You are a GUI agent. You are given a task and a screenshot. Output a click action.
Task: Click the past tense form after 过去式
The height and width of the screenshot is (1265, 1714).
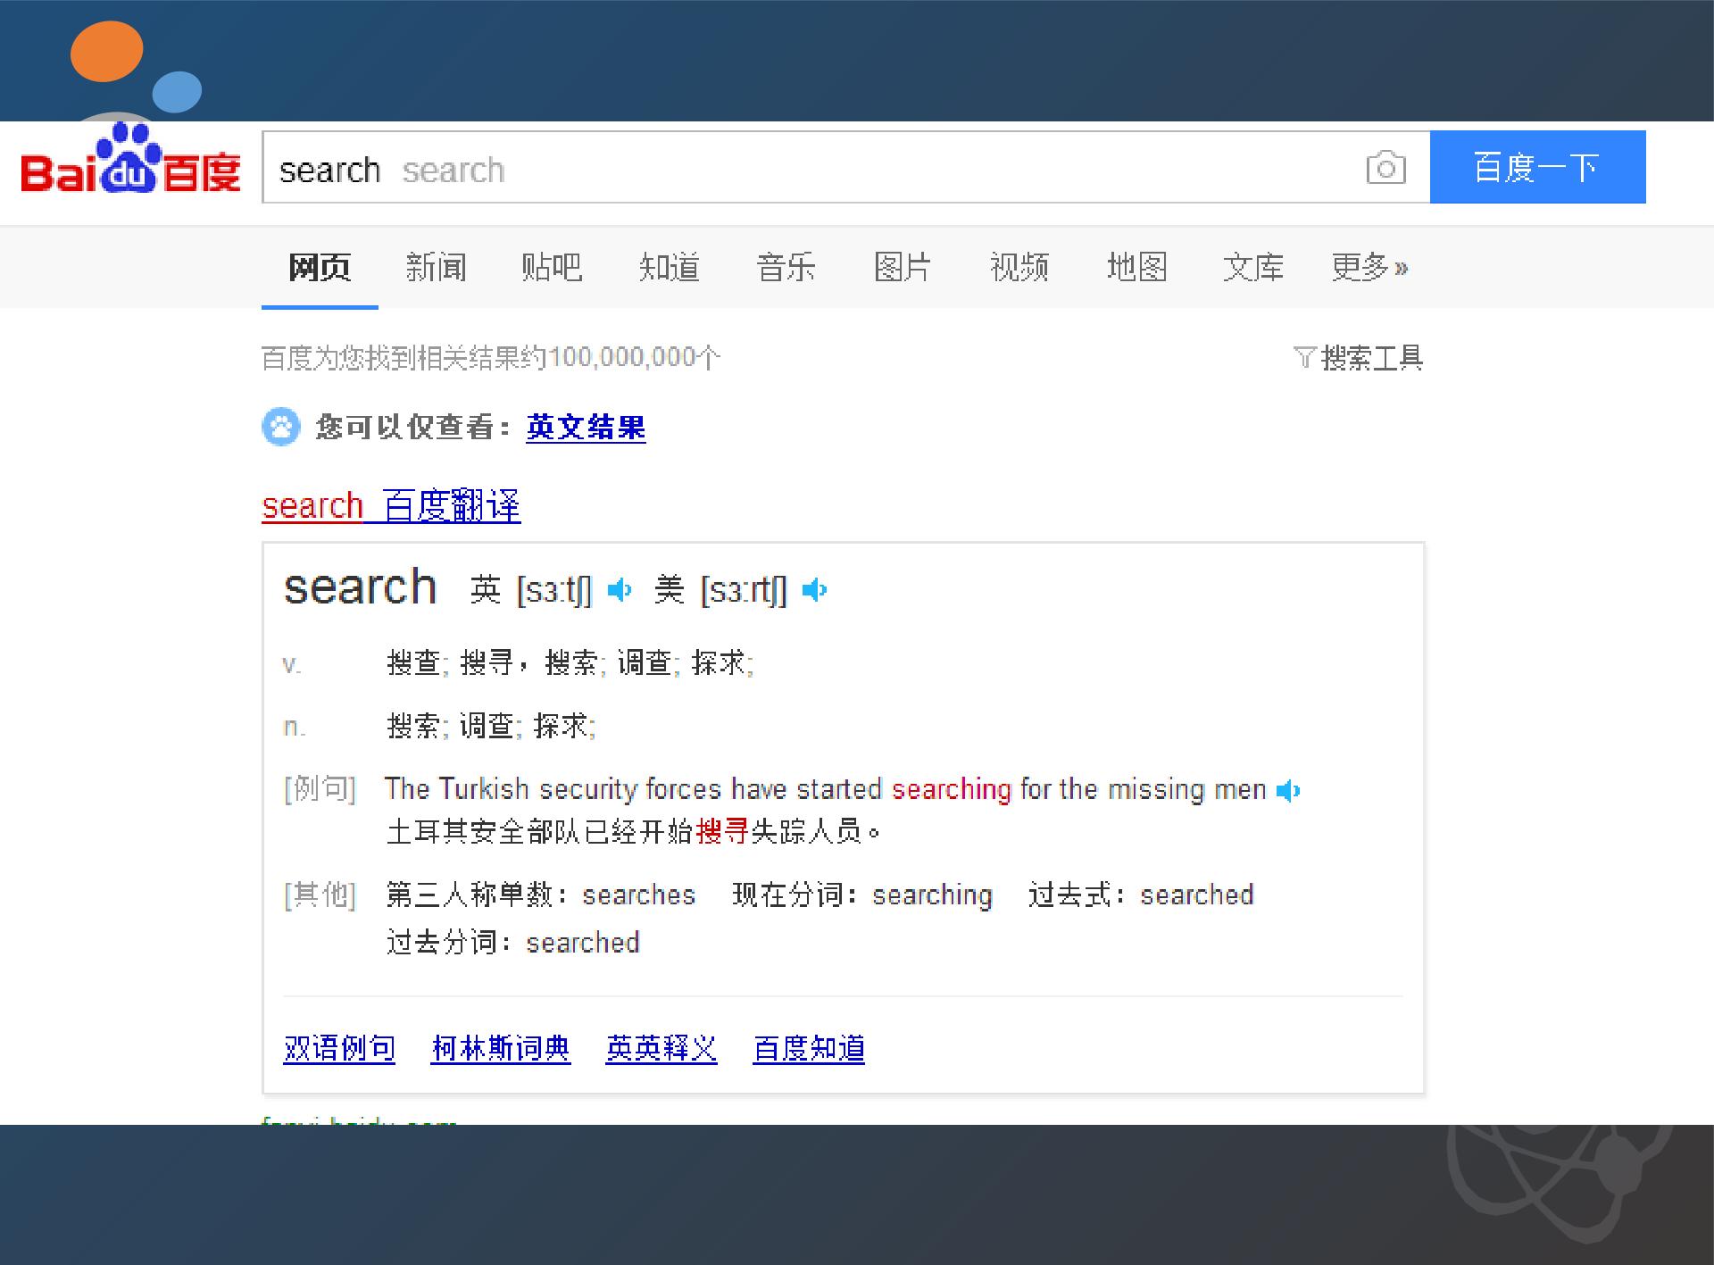[1197, 895]
